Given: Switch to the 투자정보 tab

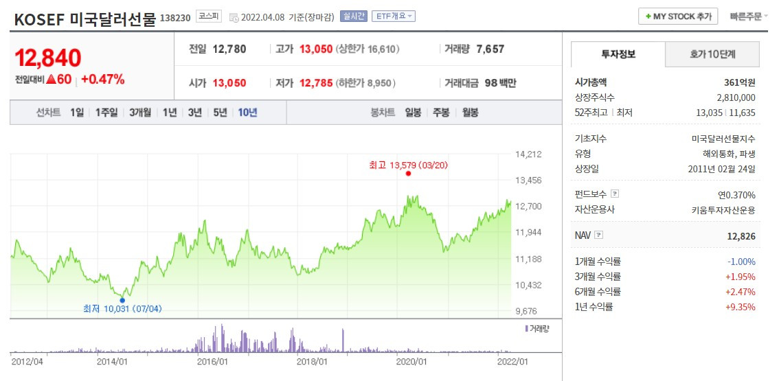Looking at the screenshot, I should [x=618, y=54].
